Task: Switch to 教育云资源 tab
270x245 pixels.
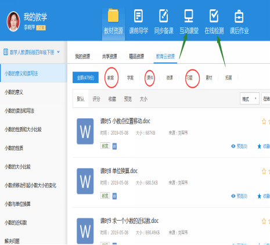Action: (x=165, y=56)
